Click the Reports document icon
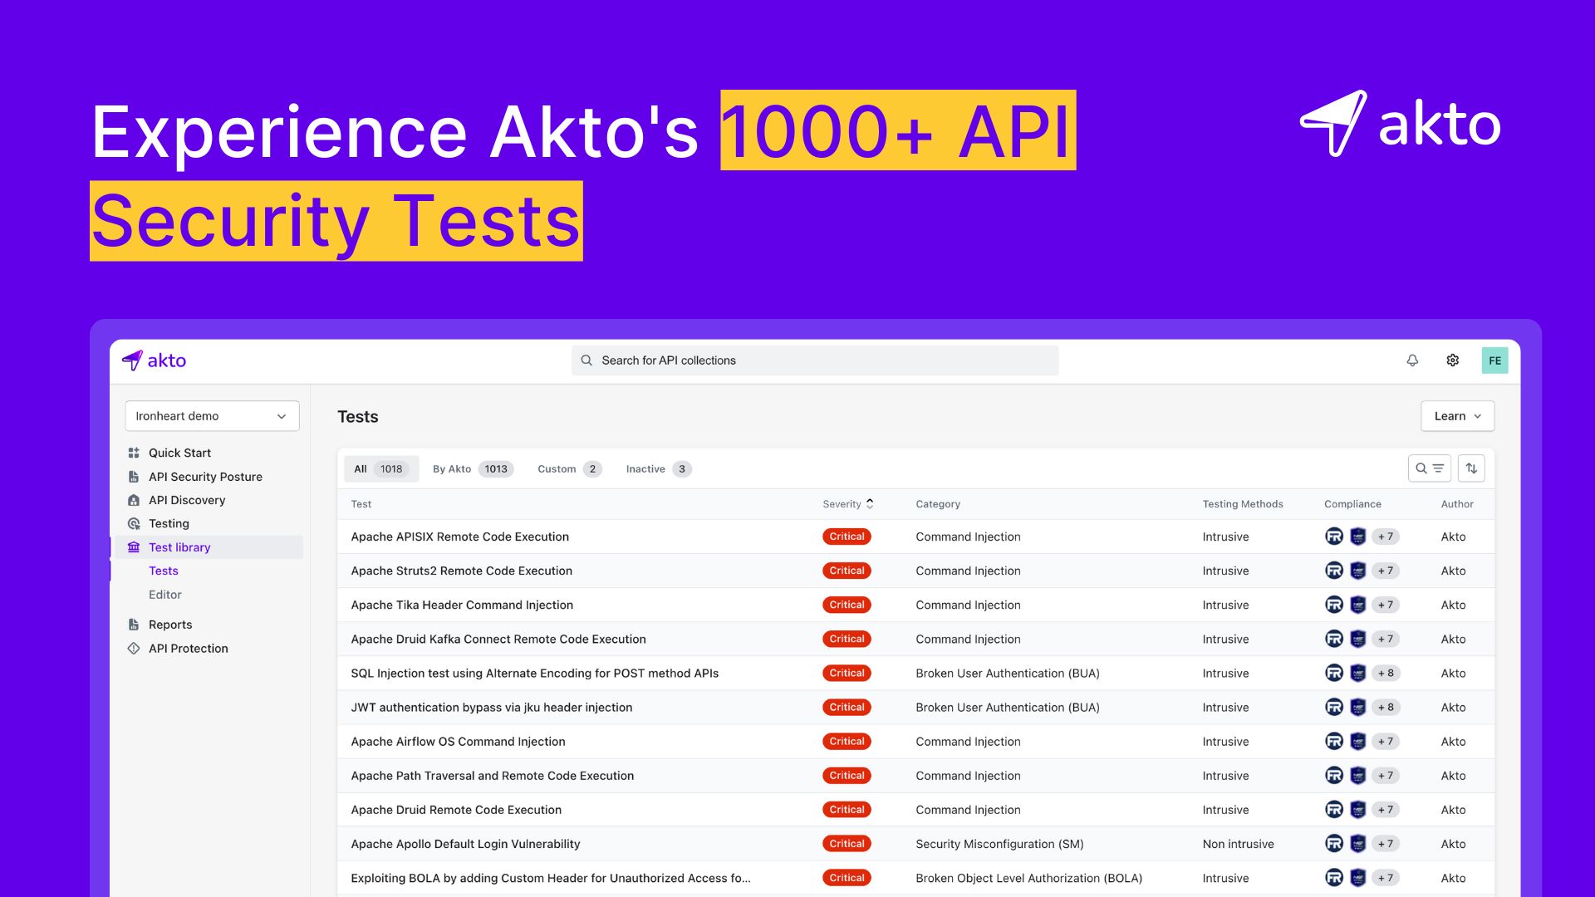This screenshot has height=897, width=1595. pyautogui.click(x=134, y=625)
